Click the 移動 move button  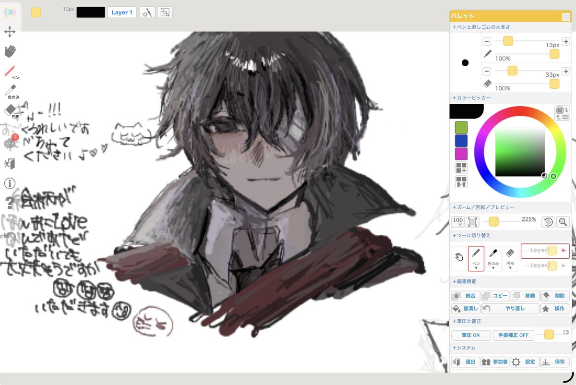pyautogui.click(x=525, y=296)
